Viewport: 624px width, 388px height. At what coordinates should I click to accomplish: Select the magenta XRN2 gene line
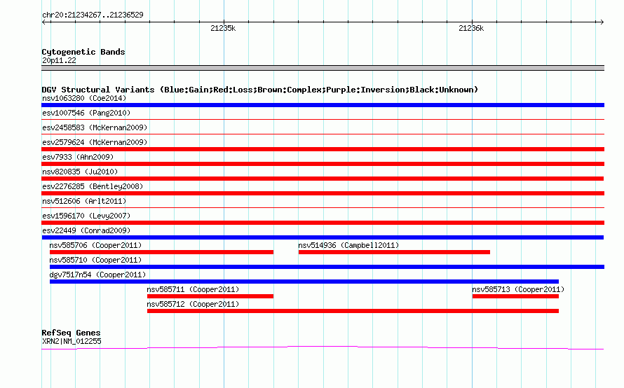coord(323,348)
